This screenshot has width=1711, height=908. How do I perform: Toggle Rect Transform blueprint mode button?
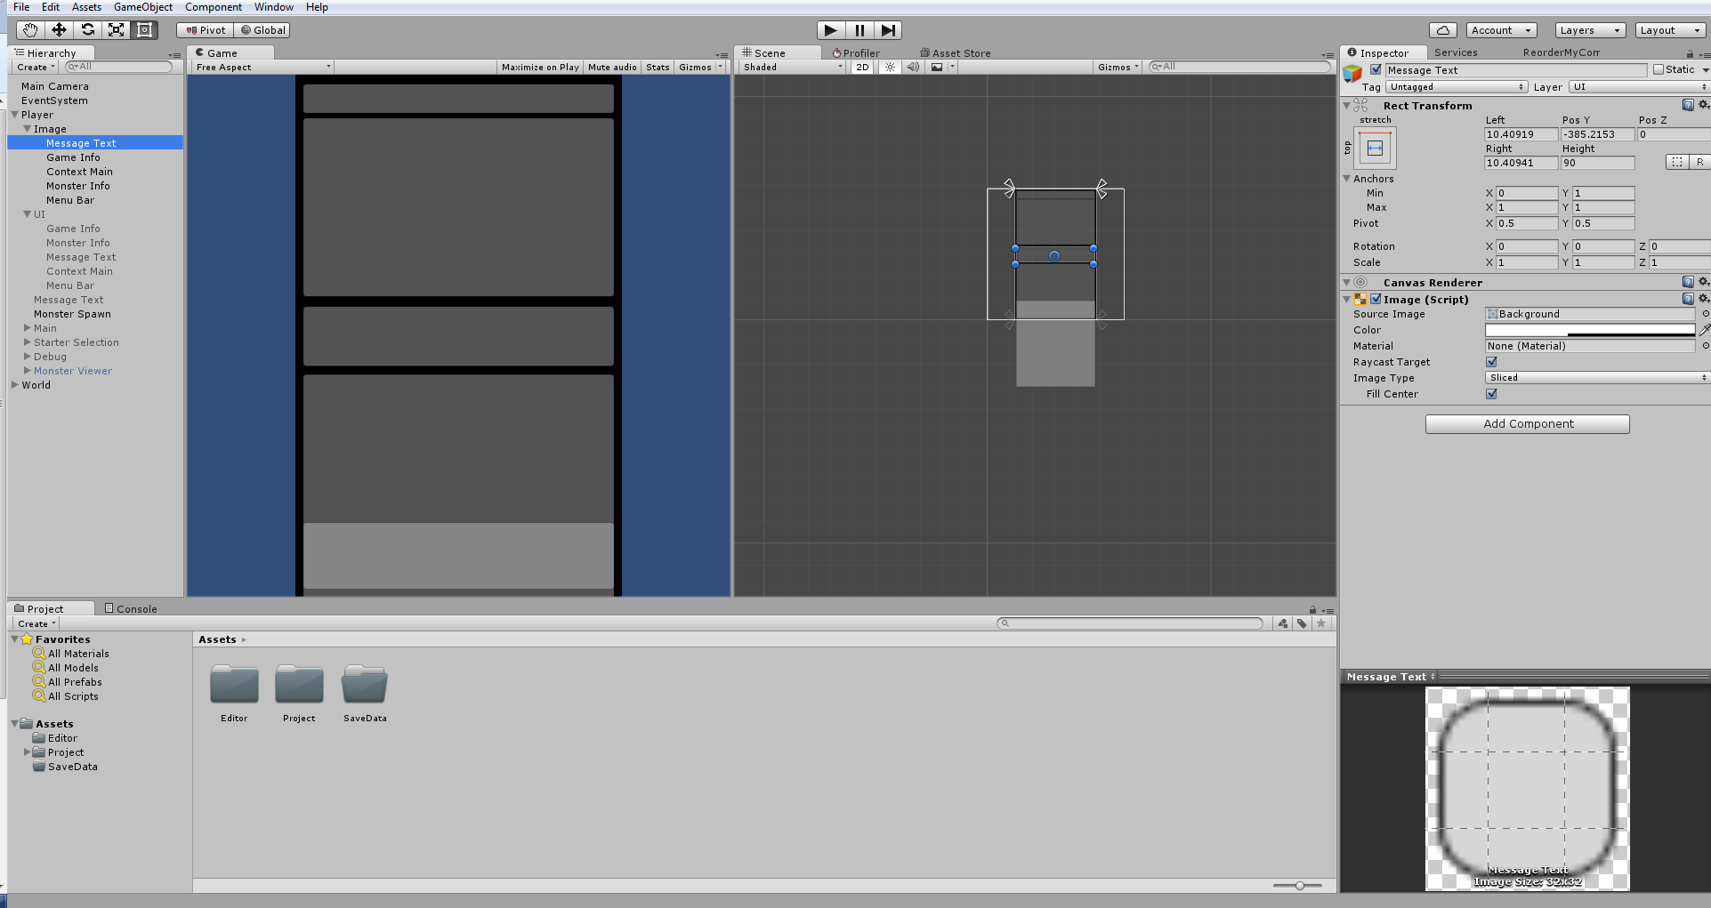(x=1677, y=162)
